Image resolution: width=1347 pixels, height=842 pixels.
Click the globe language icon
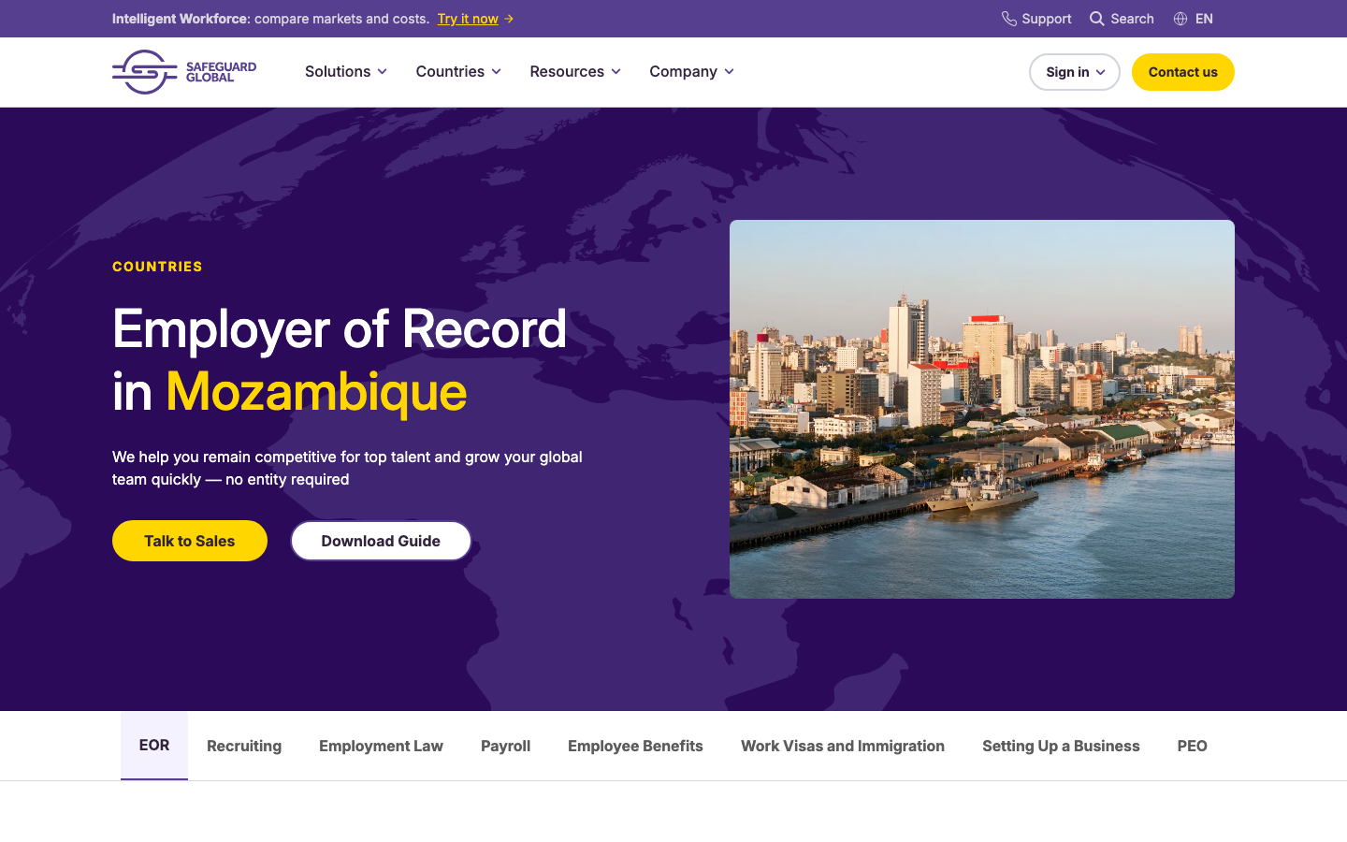click(x=1180, y=19)
